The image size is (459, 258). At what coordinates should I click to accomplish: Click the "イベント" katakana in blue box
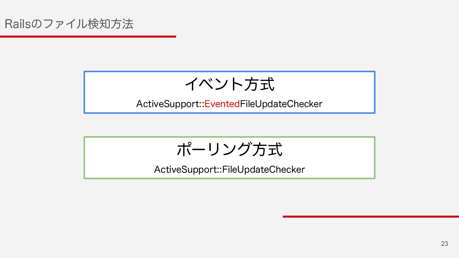[214, 84]
